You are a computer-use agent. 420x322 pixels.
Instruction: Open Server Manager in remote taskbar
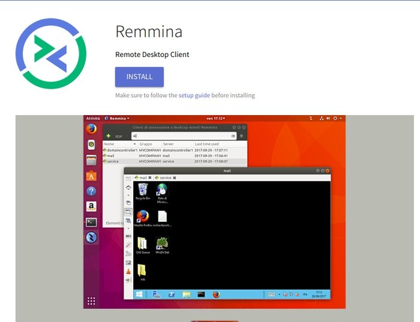157,294
